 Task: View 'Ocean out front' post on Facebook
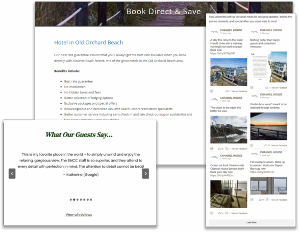pyautogui.click(x=239, y=213)
